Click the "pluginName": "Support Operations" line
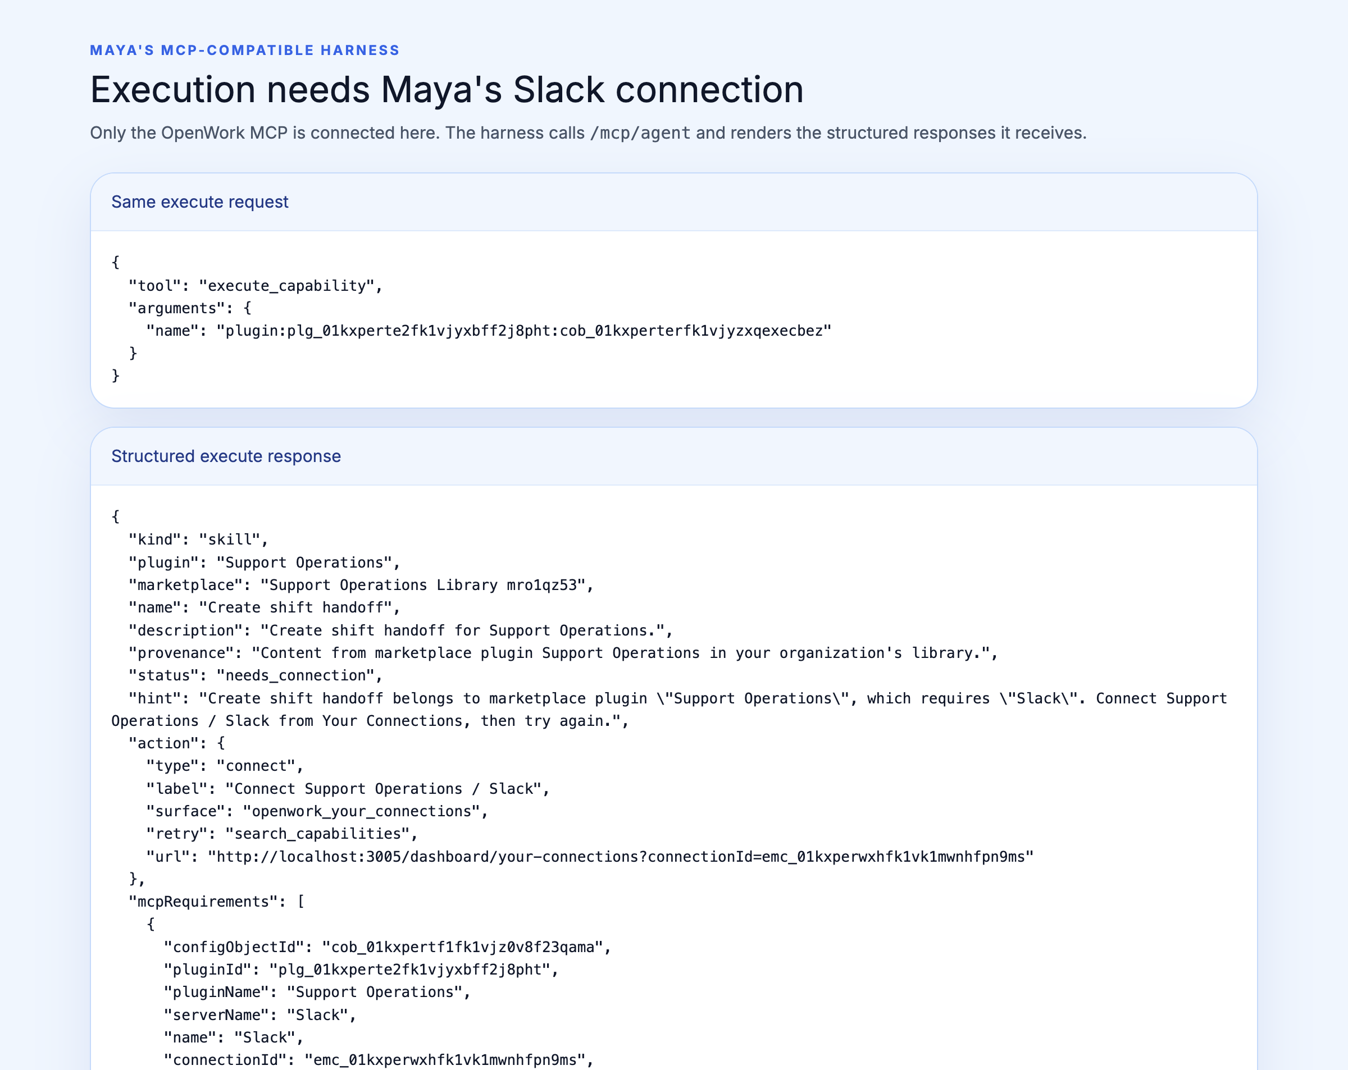This screenshot has width=1348, height=1070. [317, 992]
